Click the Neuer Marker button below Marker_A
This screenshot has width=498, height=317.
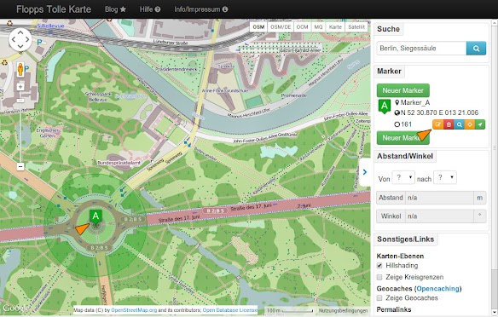coord(403,138)
